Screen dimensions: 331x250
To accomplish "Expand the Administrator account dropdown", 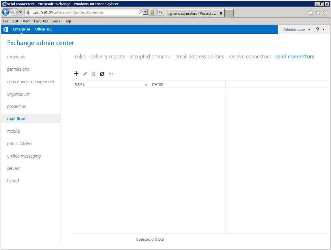I will tap(297, 30).
